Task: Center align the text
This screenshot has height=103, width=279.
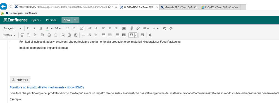Action: pyautogui.click(x=110, y=28)
